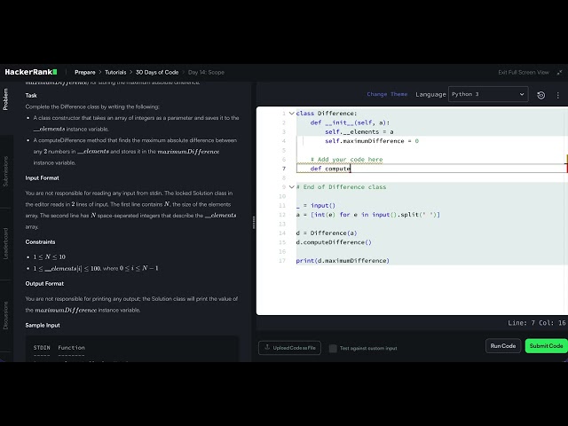Click the print(d.maximumDifference) code line
This screenshot has width=568, height=426.
(x=343, y=260)
